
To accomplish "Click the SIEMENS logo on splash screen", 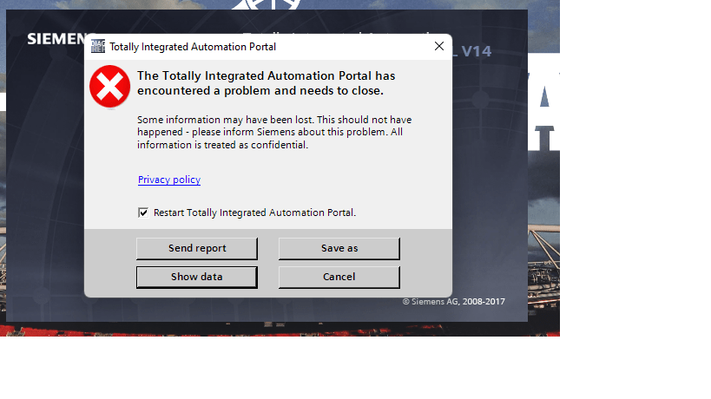I will [56, 39].
